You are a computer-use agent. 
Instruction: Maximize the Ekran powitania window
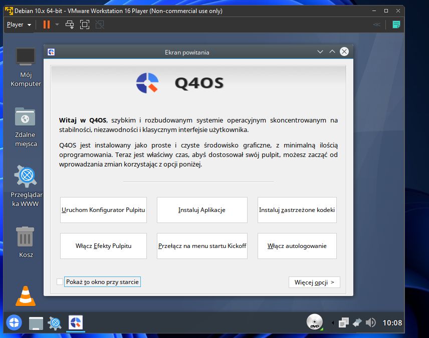coord(332,51)
